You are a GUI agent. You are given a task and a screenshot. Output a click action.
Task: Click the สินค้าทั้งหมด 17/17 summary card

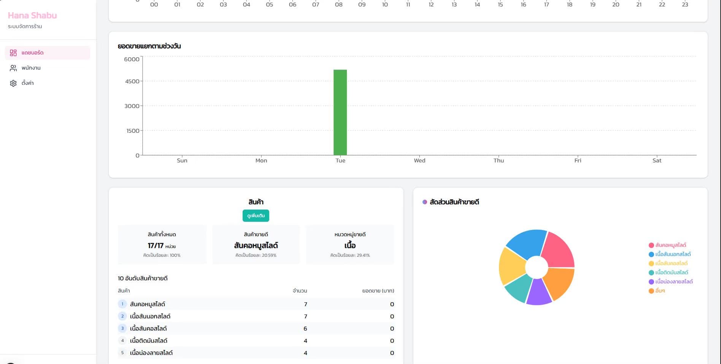[x=162, y=245]
